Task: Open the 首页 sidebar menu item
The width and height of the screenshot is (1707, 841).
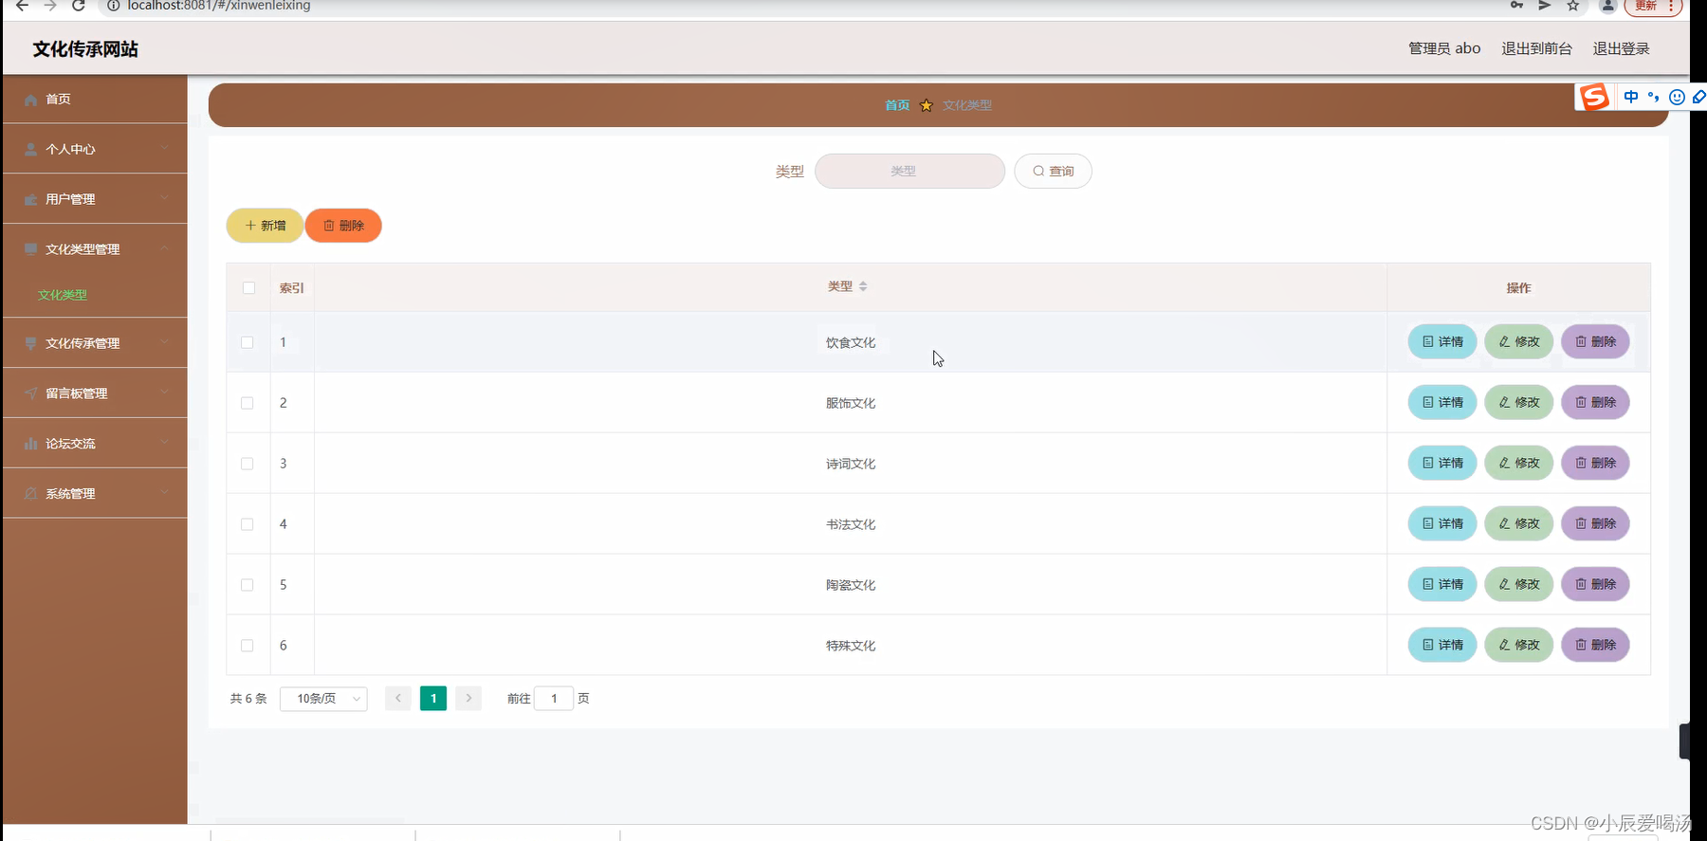Action: pos(95,99)
